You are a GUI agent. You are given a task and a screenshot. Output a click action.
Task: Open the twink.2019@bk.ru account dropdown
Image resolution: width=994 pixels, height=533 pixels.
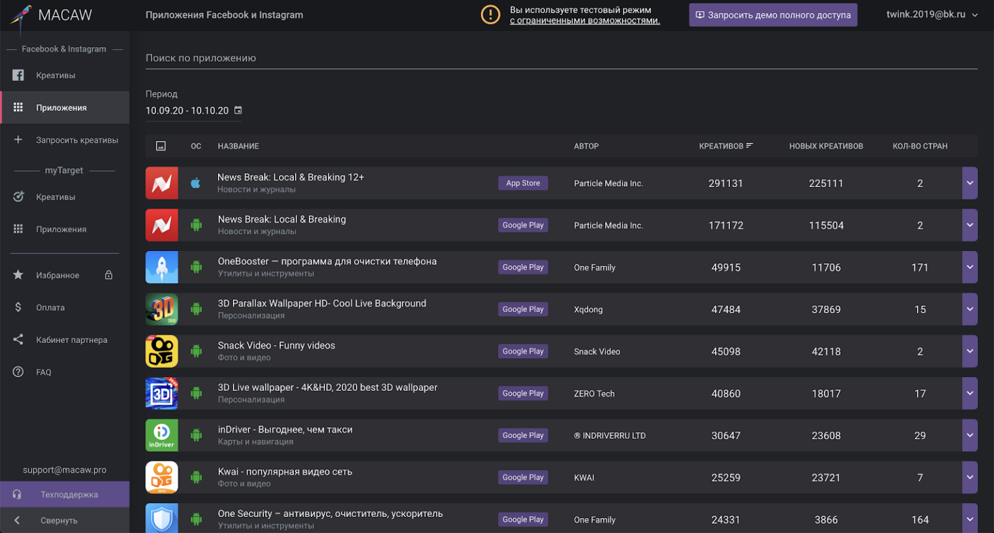pos(932,14)
